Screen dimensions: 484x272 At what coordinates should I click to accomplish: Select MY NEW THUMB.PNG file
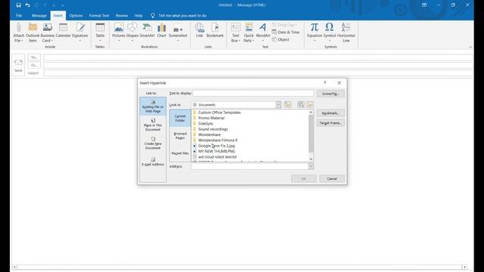pyautogui.click(x=217, y=151)
